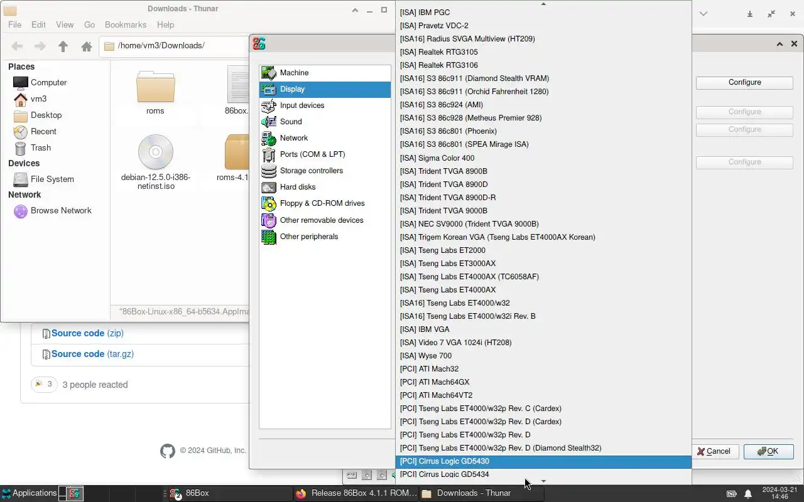
Task: Click OK in 86Box settings
Action: pos(768,451)
